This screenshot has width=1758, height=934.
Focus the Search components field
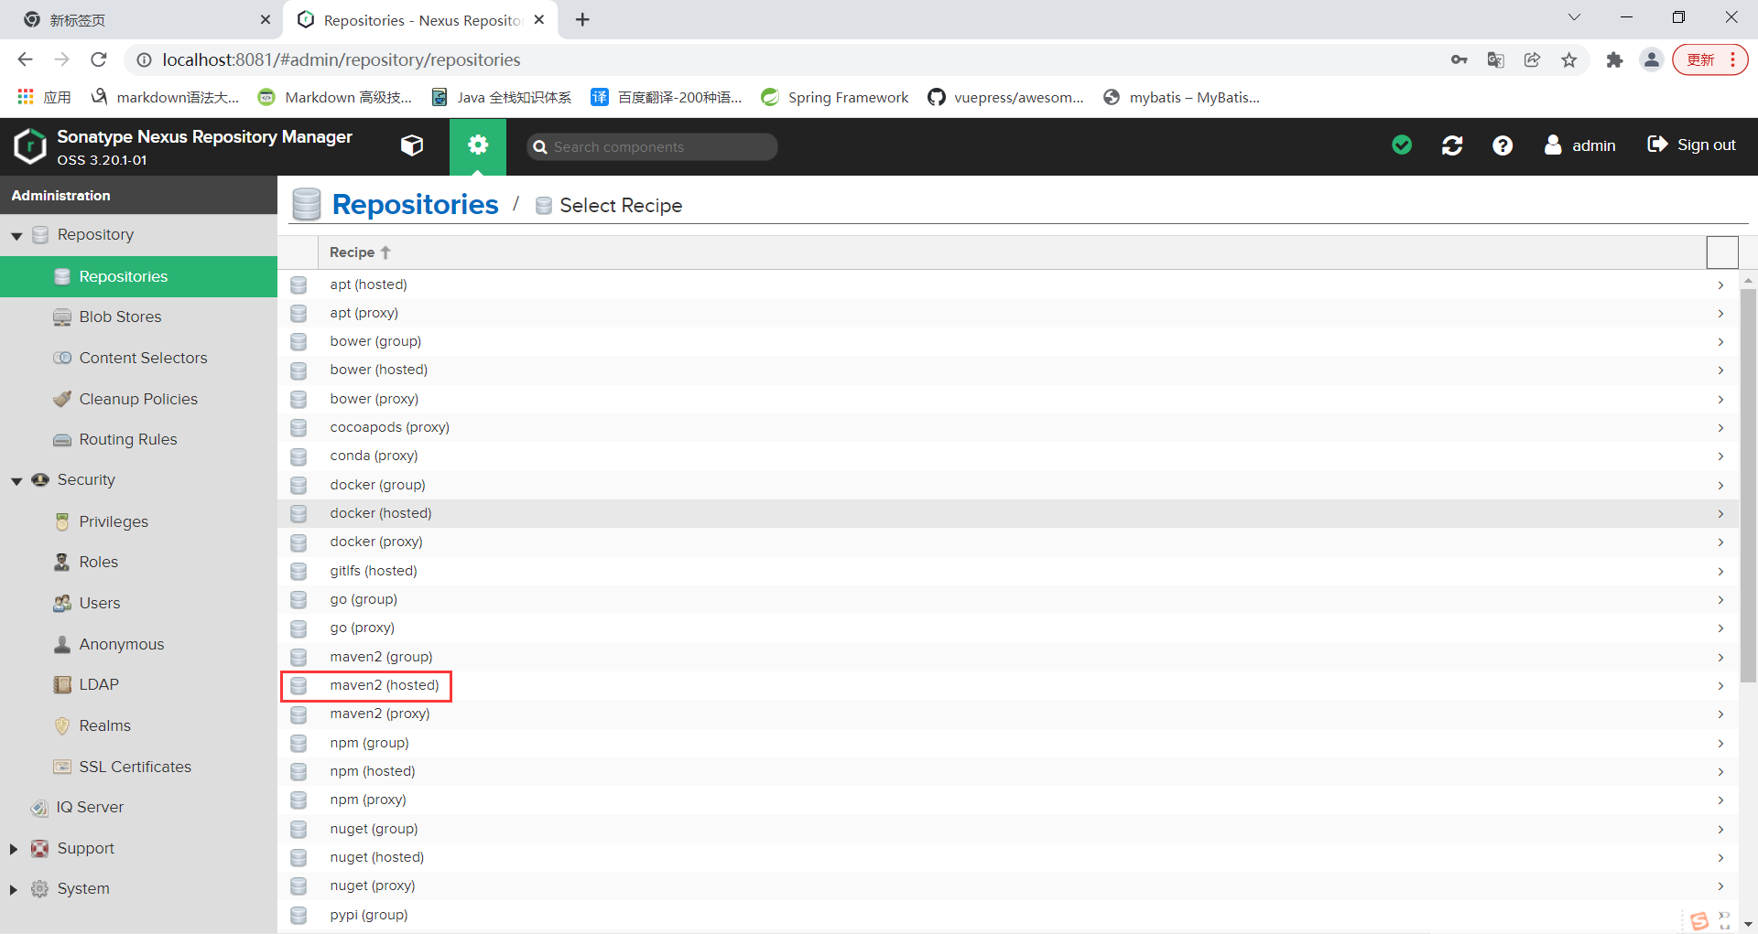(652, 146)
